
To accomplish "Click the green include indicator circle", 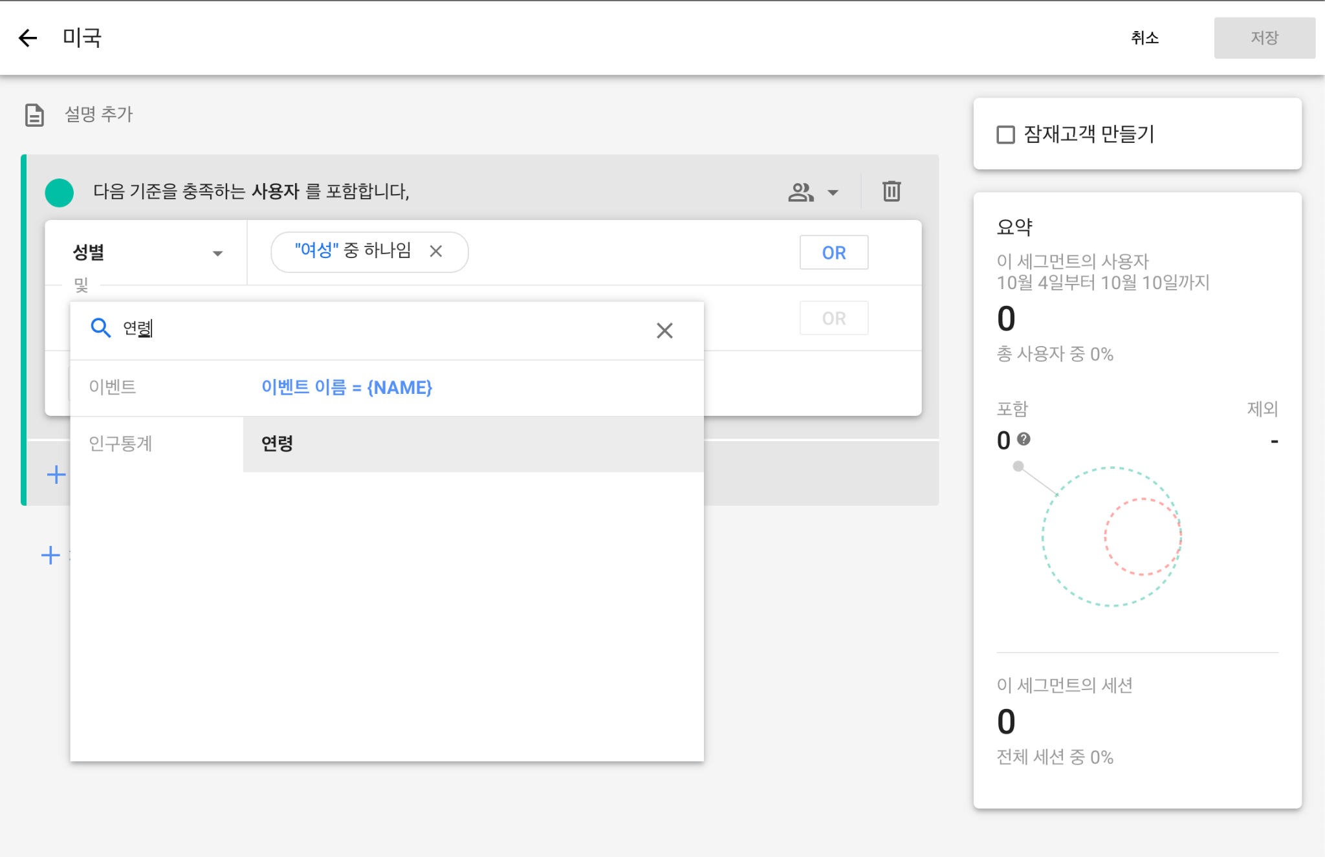I will coord(60,193).
